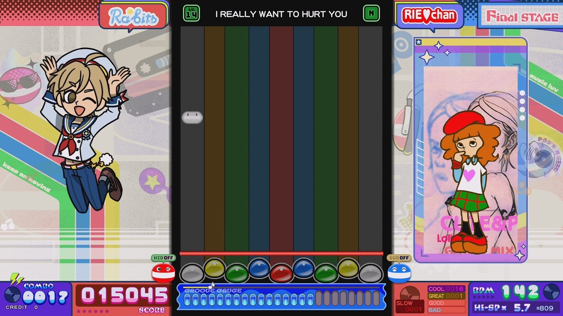Click the =809 scroll speed value
This screenshot has width=563, height=316.
point(545,308)
